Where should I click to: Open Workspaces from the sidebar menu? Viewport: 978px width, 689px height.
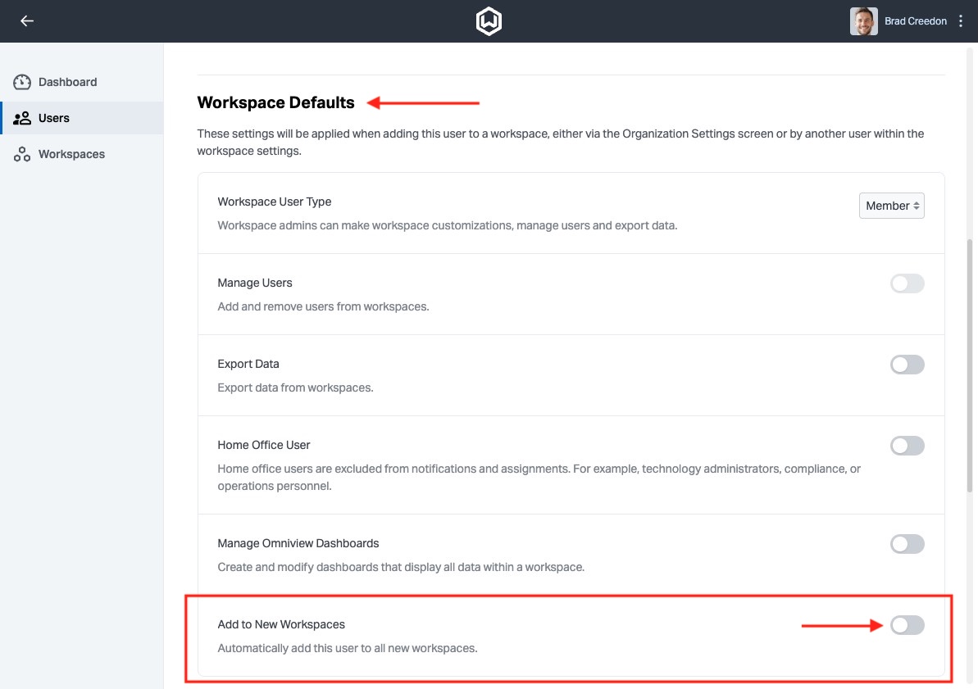(x=71, y=154)
